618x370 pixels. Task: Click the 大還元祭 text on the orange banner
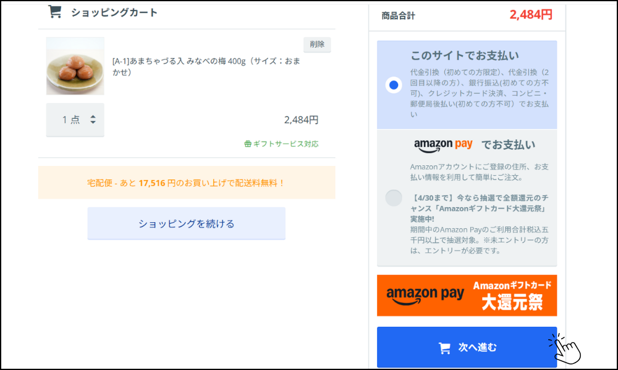click(x=512, y=302)
